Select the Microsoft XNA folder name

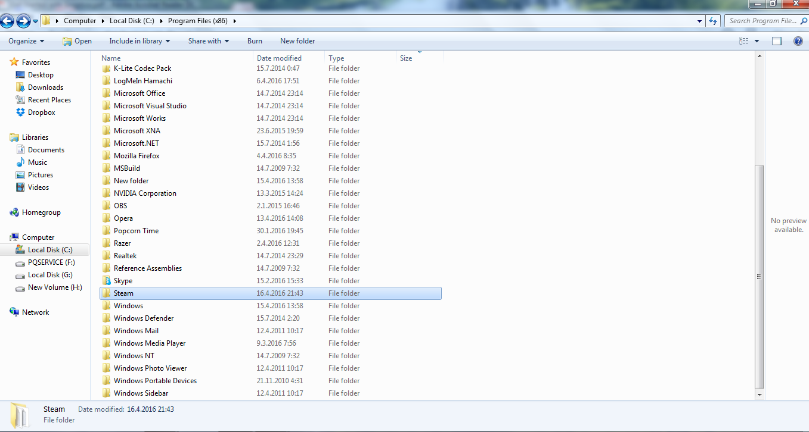(137, 131)
